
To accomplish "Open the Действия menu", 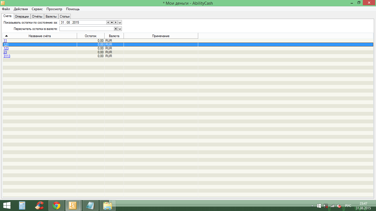I will click(x=21, y=9).
